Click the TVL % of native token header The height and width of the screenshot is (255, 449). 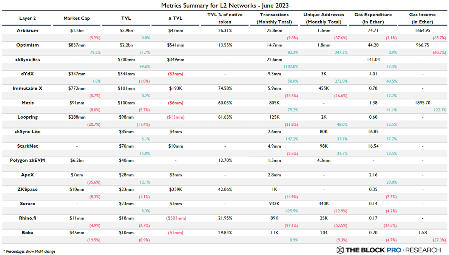[x=225, y=18]
